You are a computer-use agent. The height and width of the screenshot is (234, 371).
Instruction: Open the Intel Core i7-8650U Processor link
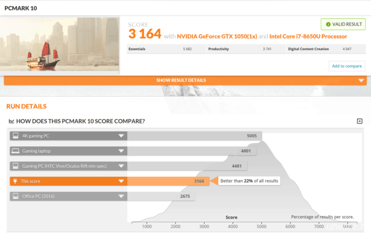coord(308,36)
